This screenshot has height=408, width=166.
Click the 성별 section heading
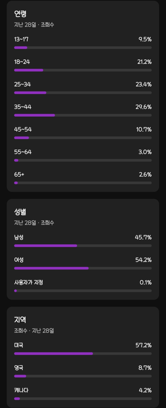pyautogui.click(x=20, y=212)
